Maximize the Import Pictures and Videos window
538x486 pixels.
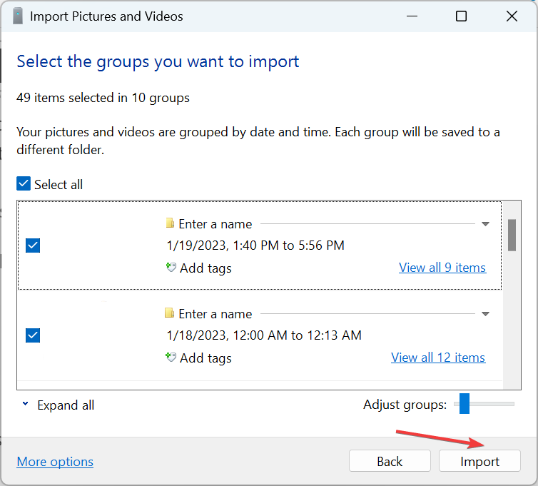pos(461,16)
